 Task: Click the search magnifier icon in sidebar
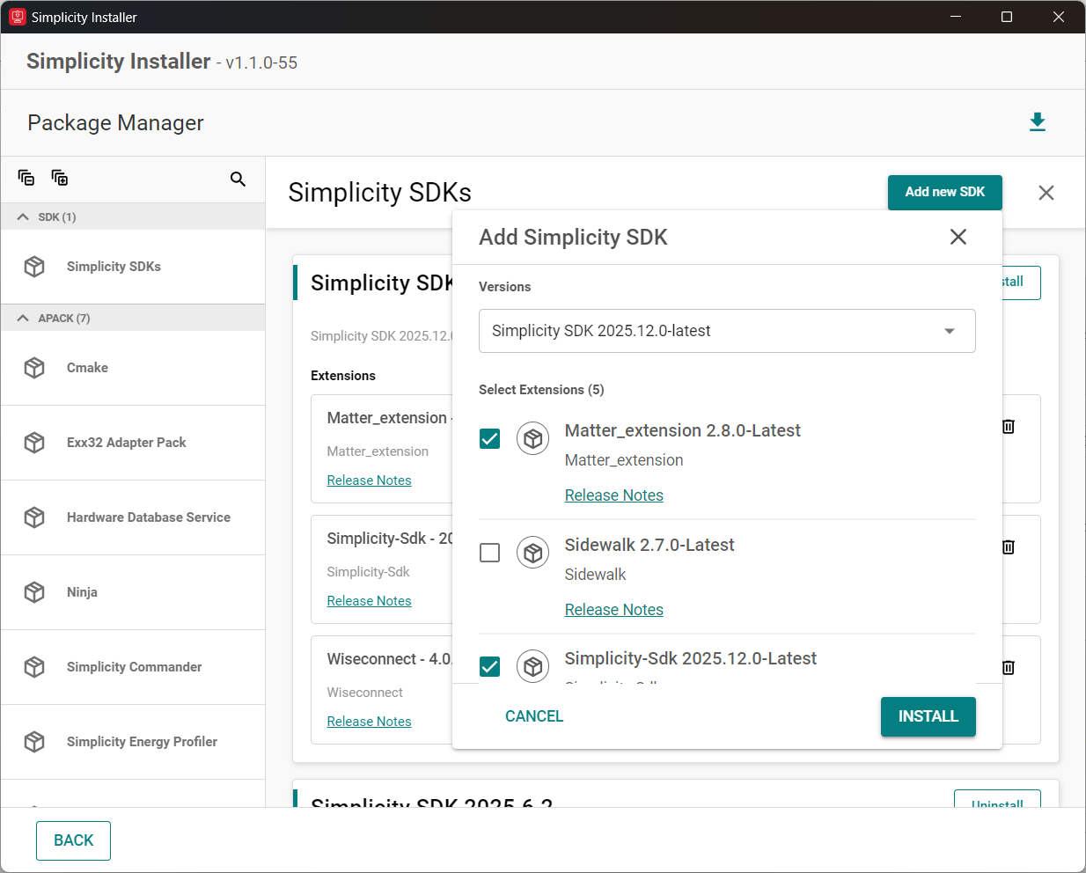pos(238,179)
